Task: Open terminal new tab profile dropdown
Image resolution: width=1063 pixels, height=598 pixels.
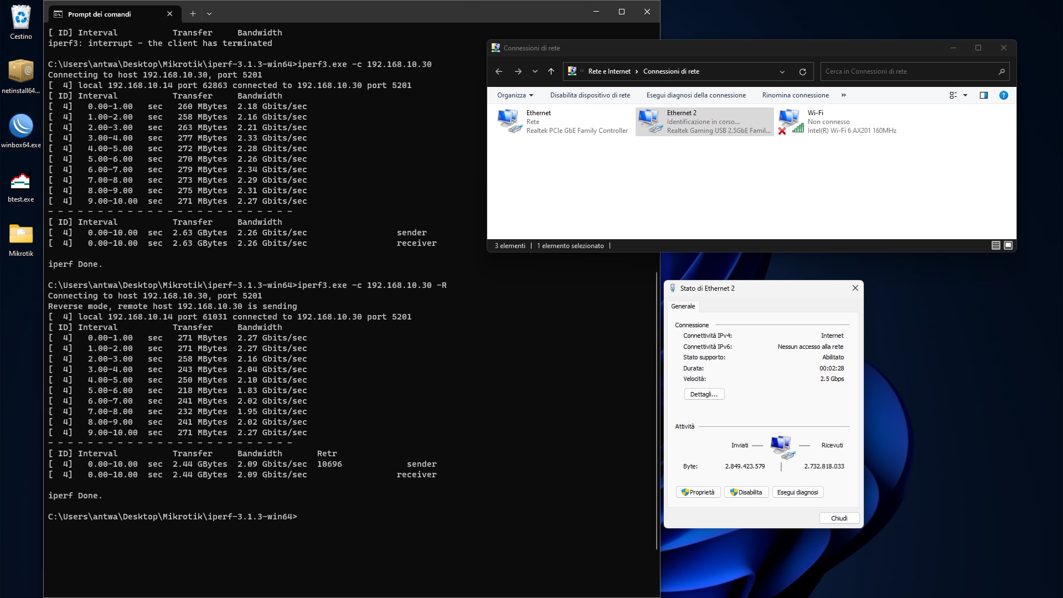Action: [209, 14]
